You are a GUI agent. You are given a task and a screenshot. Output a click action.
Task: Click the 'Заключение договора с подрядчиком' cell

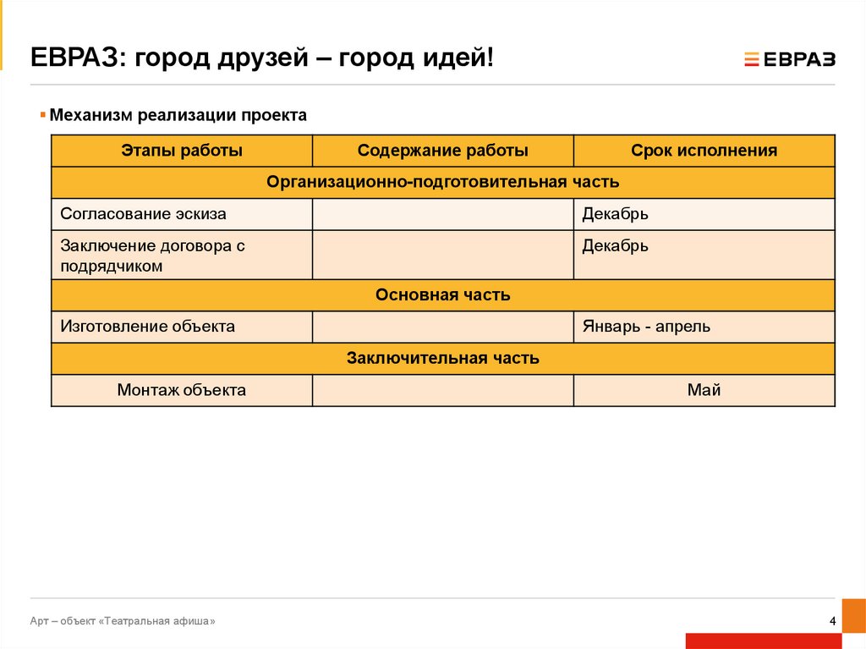click(x=182, y=255)
